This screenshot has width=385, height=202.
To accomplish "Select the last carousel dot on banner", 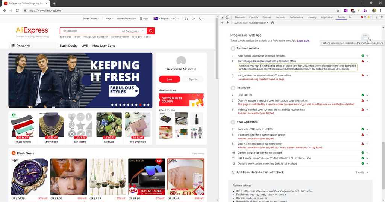I will [149, 105].
